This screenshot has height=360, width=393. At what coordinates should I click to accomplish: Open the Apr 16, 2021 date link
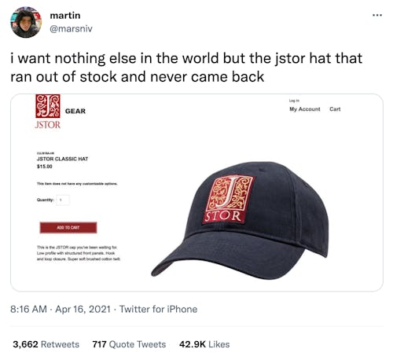[83, 309]
